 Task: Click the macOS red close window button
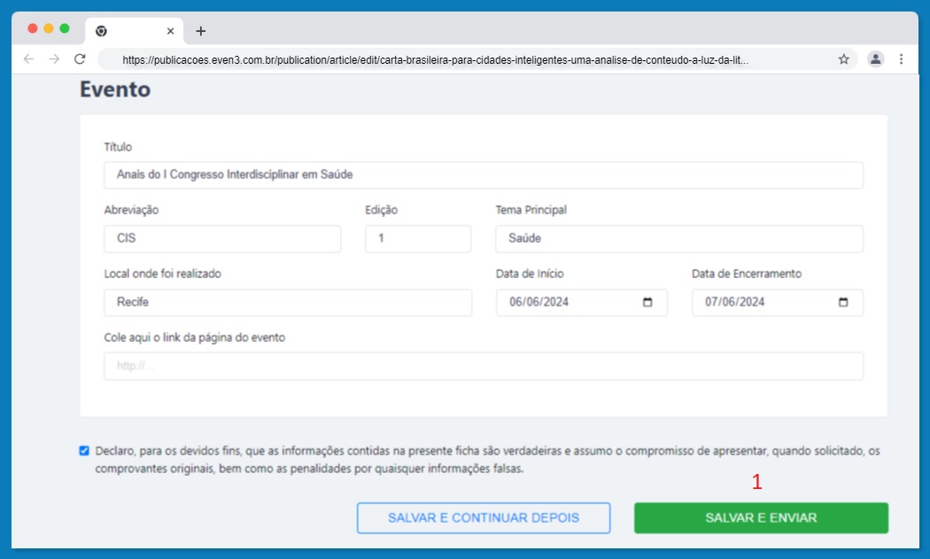(33, 28)
